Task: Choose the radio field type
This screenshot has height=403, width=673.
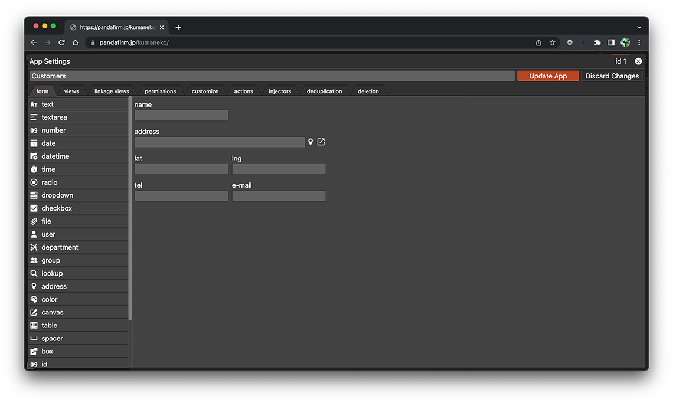Action: (x=50, y=182)
